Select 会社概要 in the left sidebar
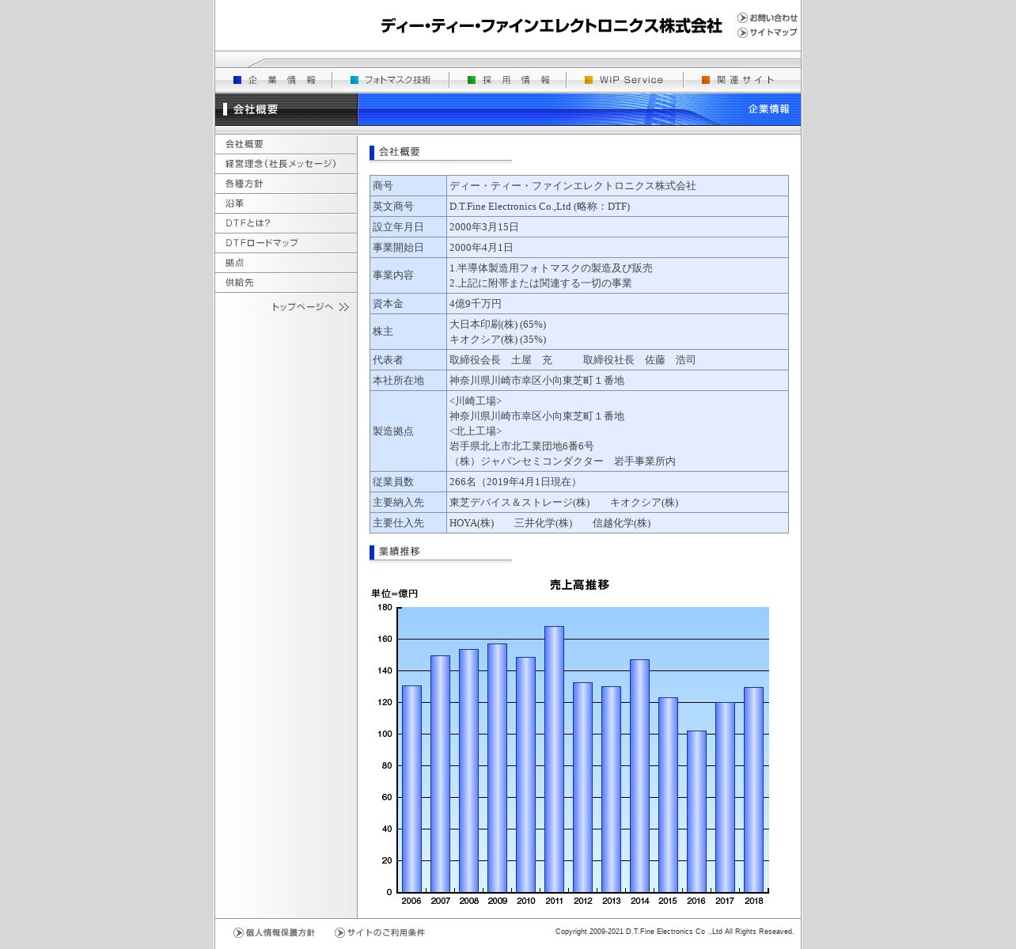 (286, 144)
